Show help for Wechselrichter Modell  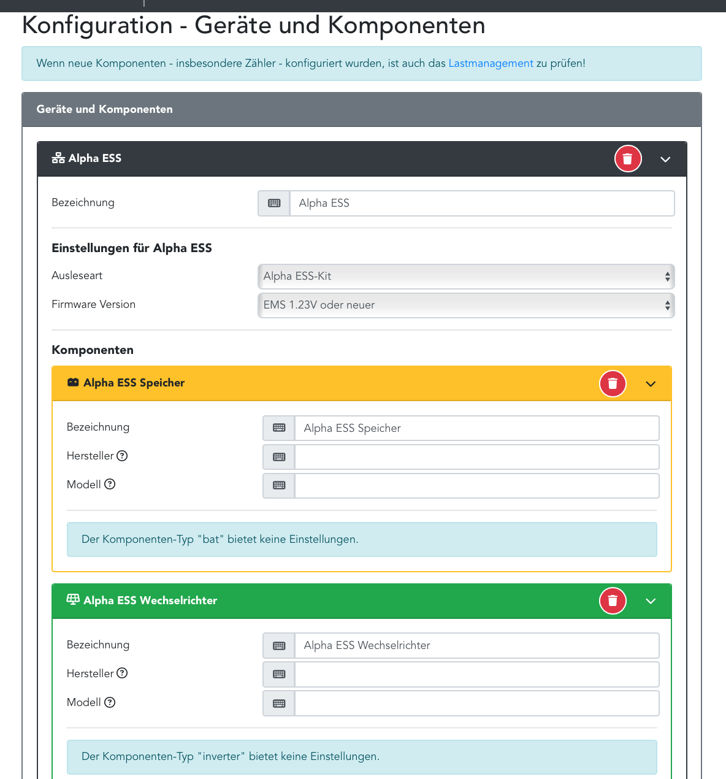[x=110, y=702]
